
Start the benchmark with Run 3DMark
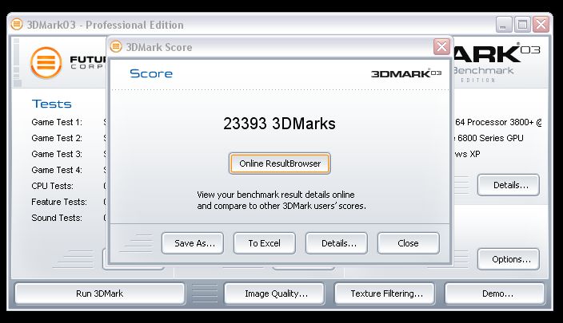tap(100, 293)
